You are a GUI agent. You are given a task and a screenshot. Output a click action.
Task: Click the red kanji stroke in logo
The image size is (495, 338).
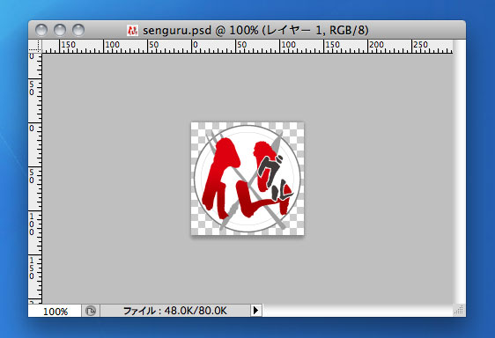(221, 177)
